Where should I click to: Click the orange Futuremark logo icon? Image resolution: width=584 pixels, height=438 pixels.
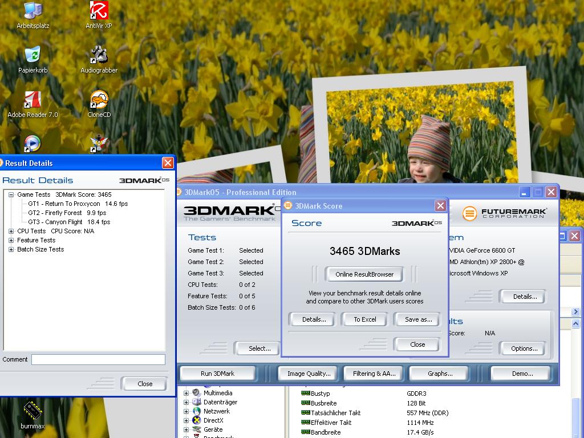click(x=469, y=213)
